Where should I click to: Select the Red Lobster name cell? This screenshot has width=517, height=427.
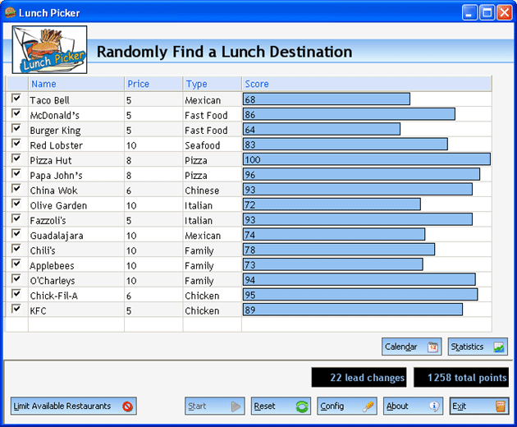[x=76, y=145]
